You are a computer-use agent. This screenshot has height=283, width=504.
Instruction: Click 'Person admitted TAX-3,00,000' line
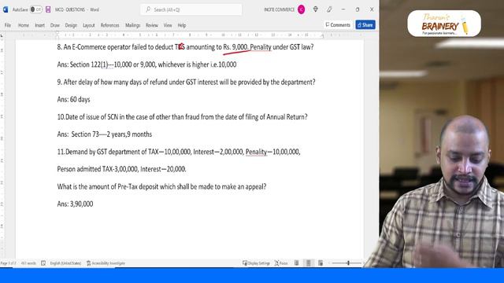point(121,169)
